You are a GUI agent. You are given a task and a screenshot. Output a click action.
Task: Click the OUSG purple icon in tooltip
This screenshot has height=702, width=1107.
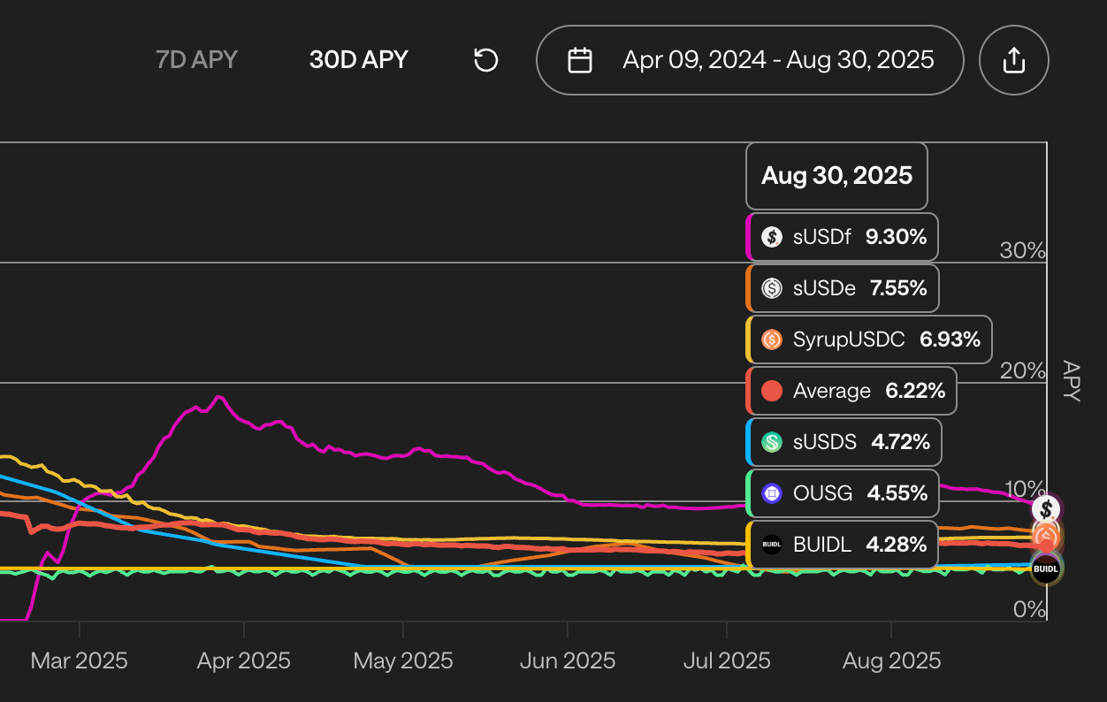pyautogui.click(x=772, y=493)
